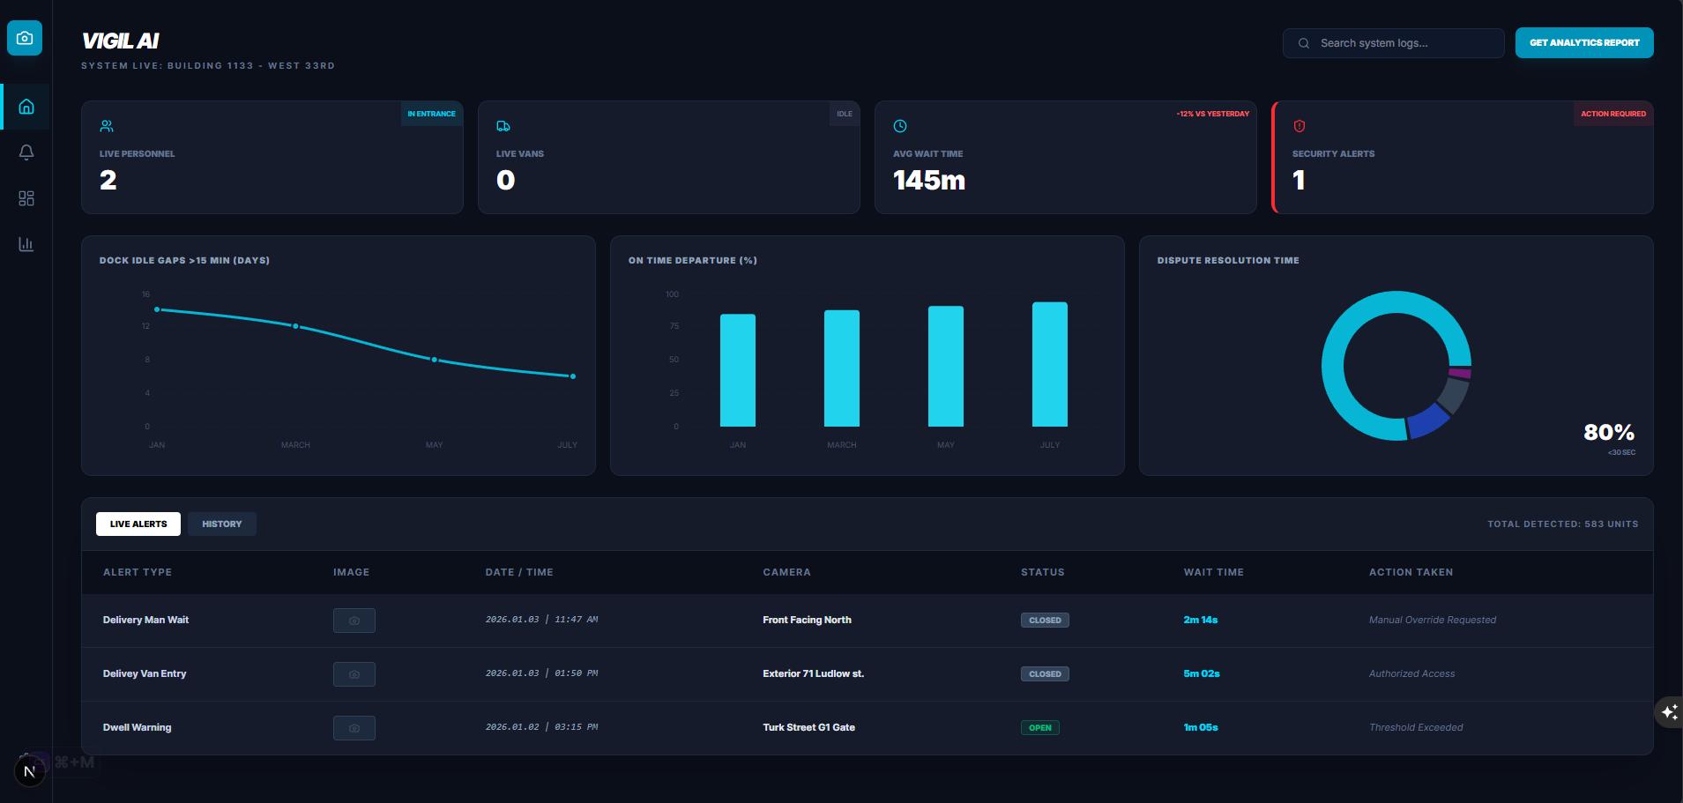Focus the Search system logs field
Viewport: 1683px width, 803px height.
(1393, 43)
